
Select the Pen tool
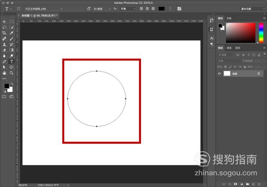click(4, 62)
